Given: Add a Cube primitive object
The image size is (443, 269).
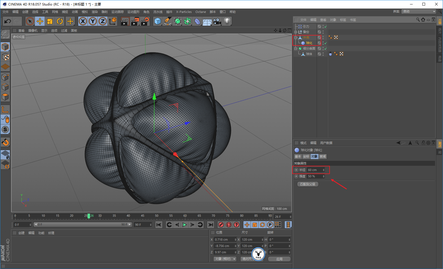Looking at the screenshot, I should [x=157, y=21].
